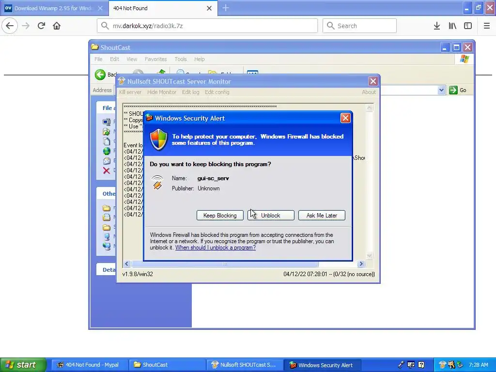This screenshot has height=372, width=496.
Task: Click the browser Forward arrow
Action: [26, 26]
